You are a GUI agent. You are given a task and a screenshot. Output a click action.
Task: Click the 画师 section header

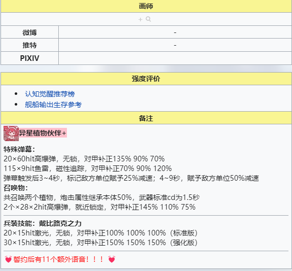[146, 6]
